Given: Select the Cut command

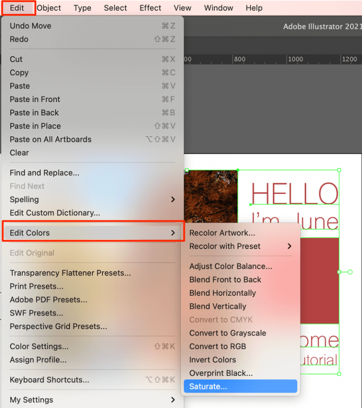Looking at the screenshot, I should pyautogui.click(x=92, y=59).
